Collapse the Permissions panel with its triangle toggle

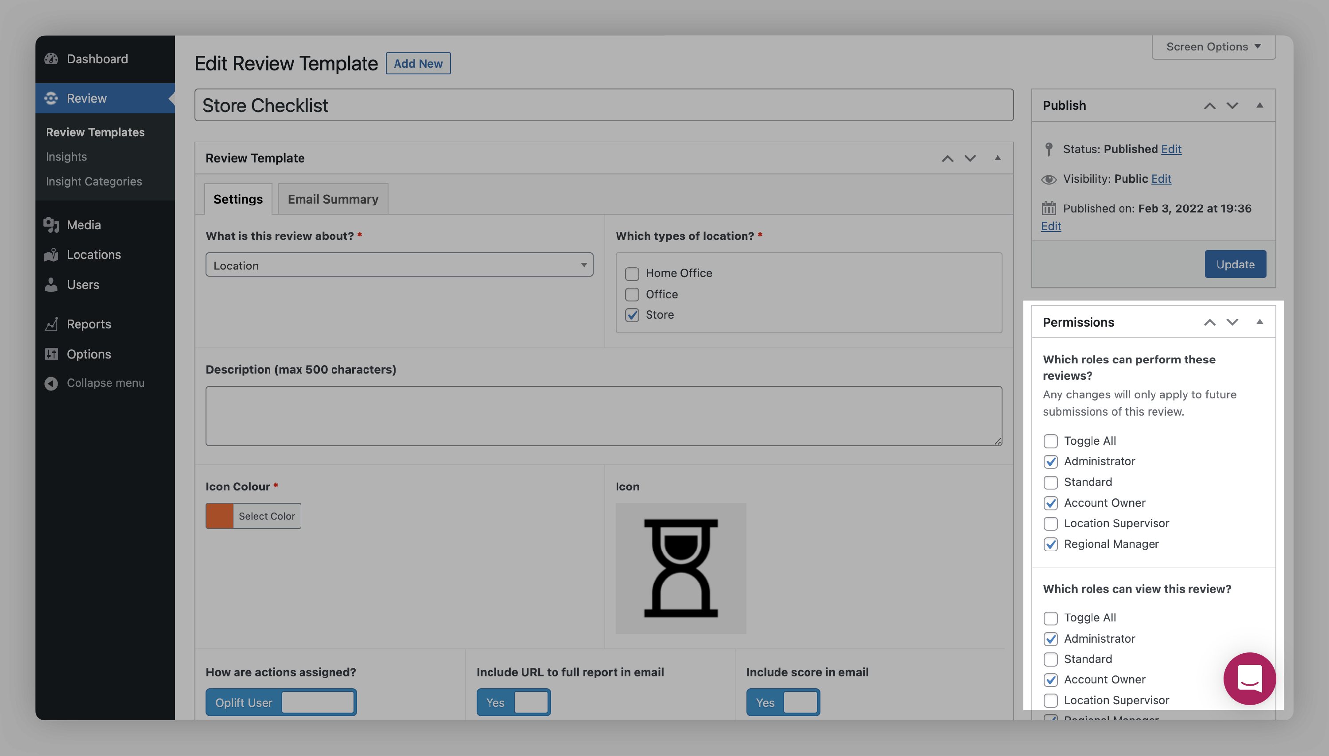coord(1259,322)
